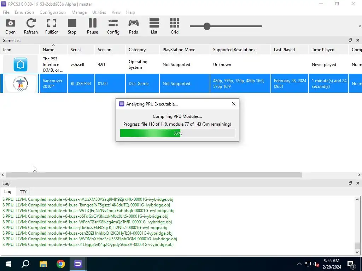362x271 pixels.
Task: Close the Game List panel
Action: click(358, 40)
